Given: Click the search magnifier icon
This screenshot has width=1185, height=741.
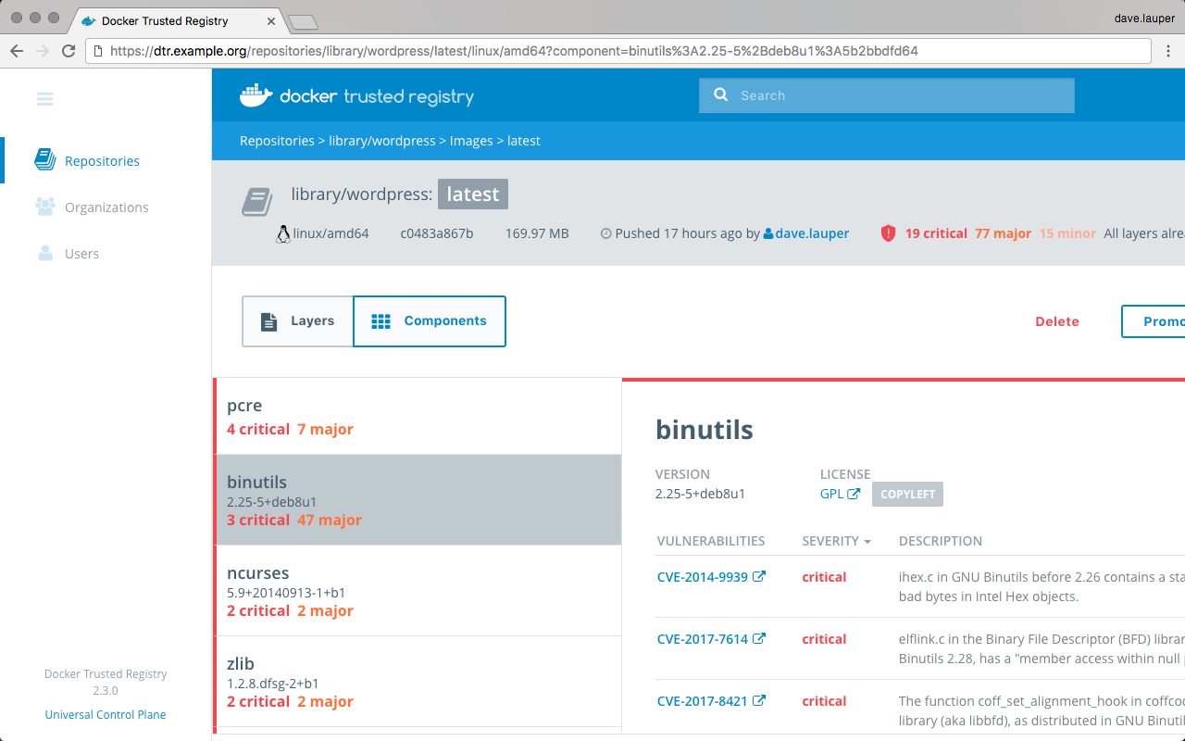Looking at the screenshot, I should point(720,95).
